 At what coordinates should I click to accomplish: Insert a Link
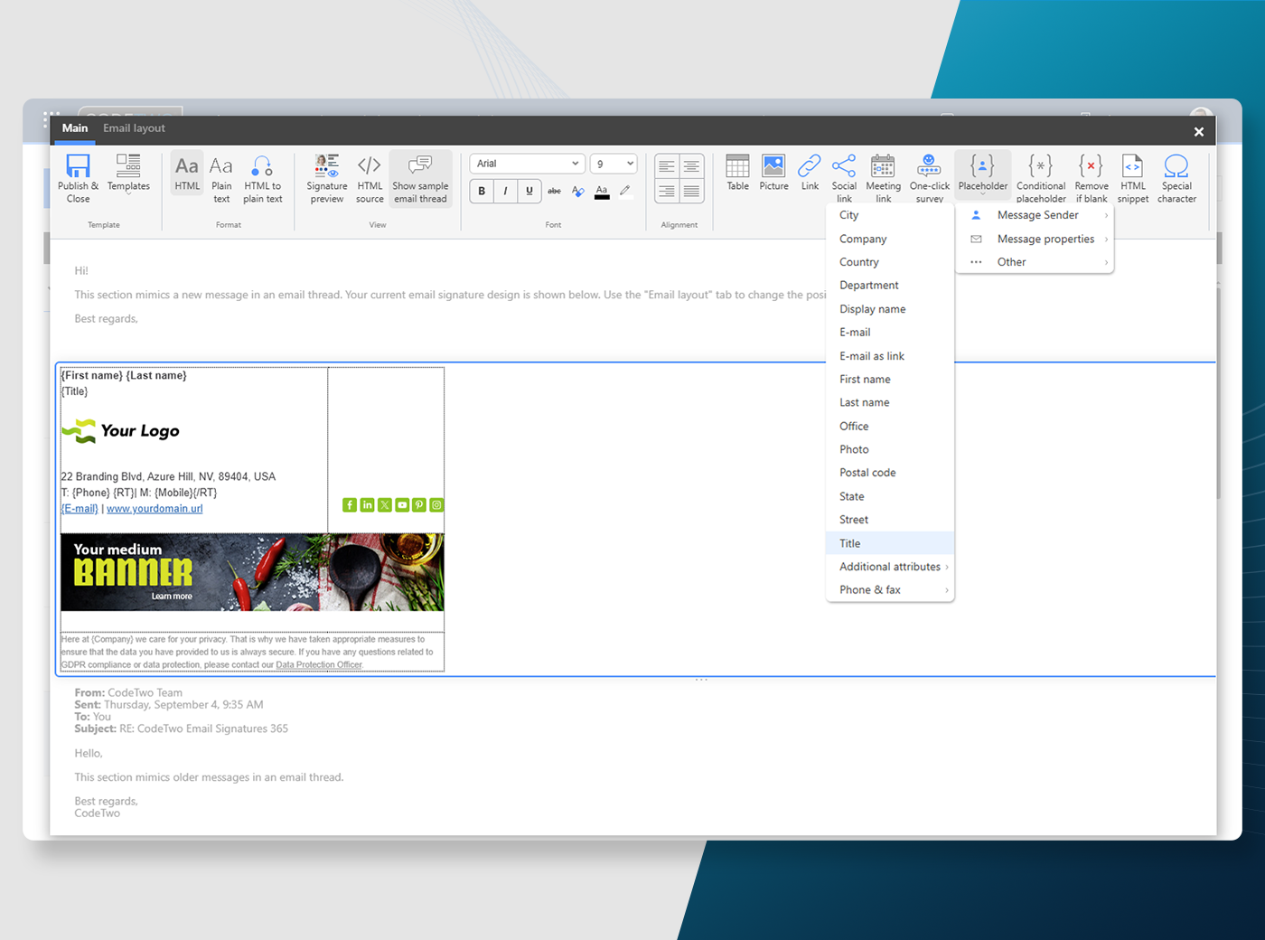pyautogui.click(x=810, y=173)
